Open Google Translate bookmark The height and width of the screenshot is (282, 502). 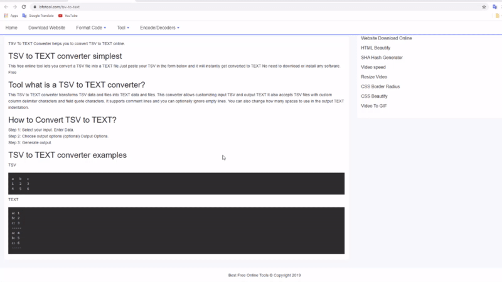(x=39, y=15)
